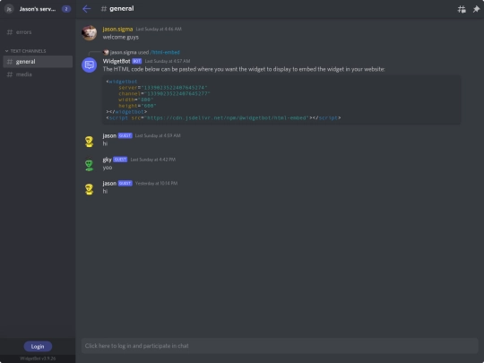Viewport: 484px width, 363px height.
Task: Click the chat input to log in
Action: click(x=280, y=346)
